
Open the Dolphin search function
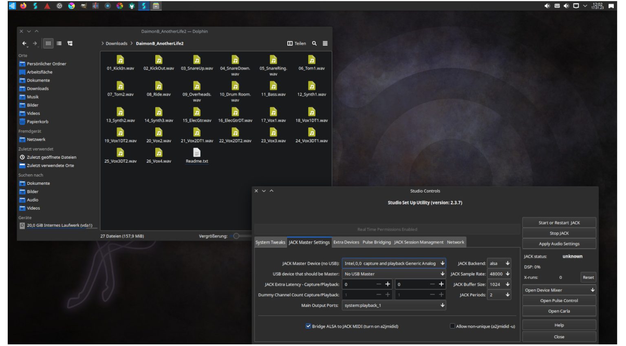314,43
